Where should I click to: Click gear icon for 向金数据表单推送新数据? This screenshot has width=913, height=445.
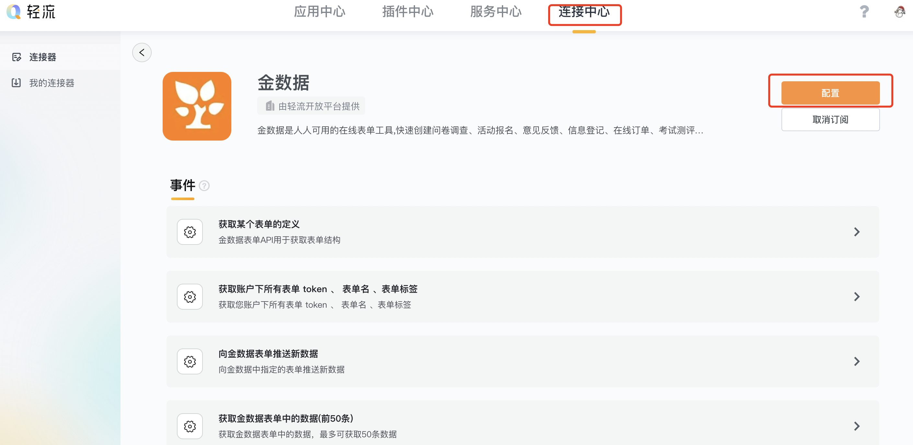pyautogui.click(x=190, y=362)
